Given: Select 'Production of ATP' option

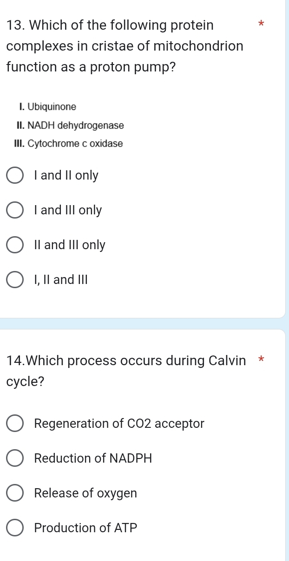Looking at the screenshot, I should 14,528.
